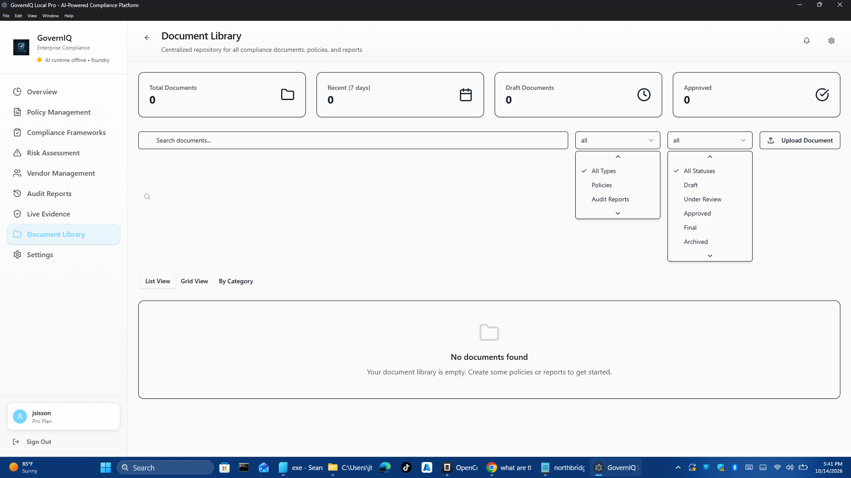
Task: Choose the Approved status in the status list
Action: pos(710,213)
